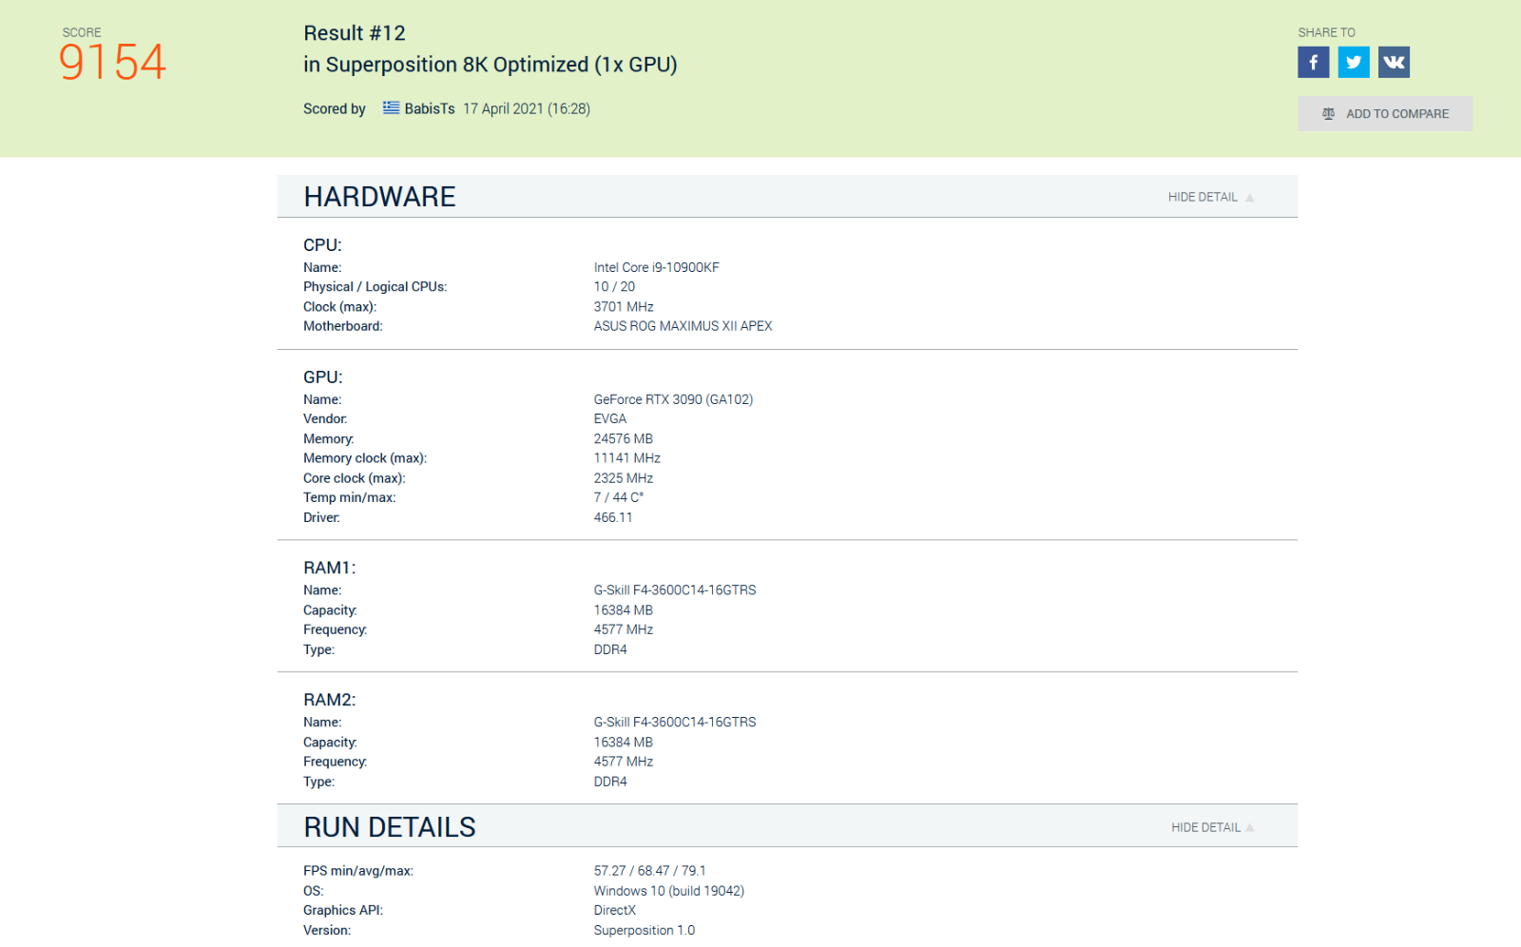The image size is (1521, 947).
Task: Select motherboard ASUS ROG MAXIMUS XII APEX
Action: click(683, 325)
